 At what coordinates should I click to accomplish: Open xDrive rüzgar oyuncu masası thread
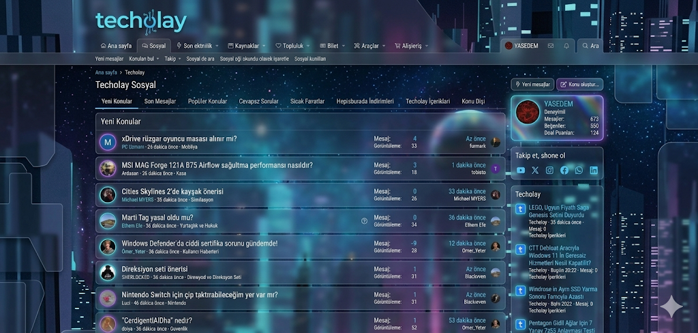pos(179,139)
